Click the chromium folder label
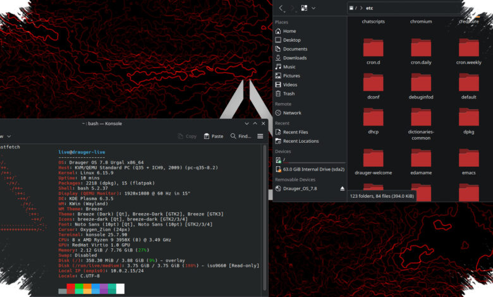 click(421, 21)
